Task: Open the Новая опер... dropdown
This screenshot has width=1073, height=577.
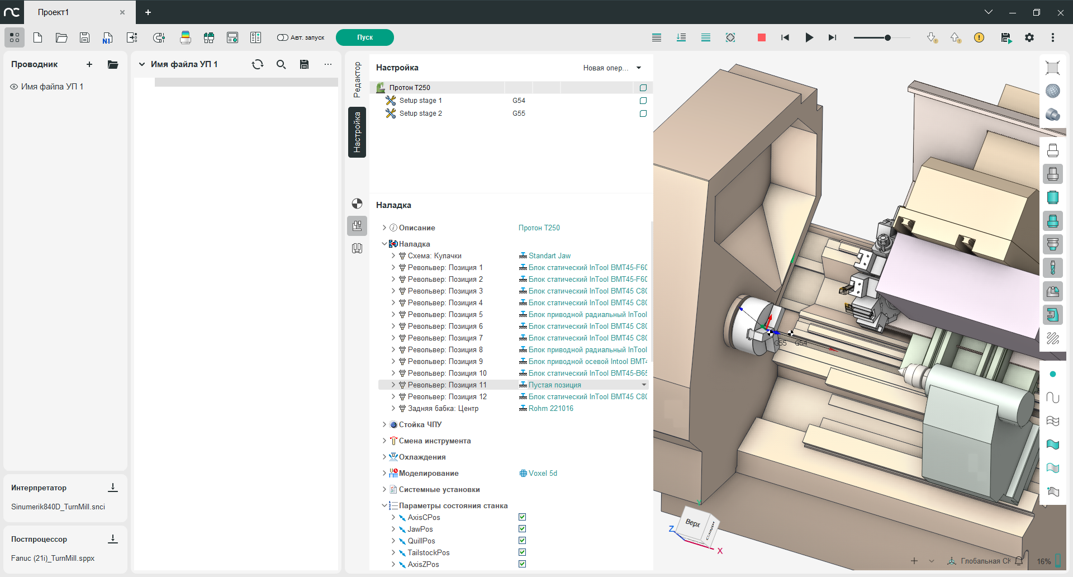Action: coord(612,68)
